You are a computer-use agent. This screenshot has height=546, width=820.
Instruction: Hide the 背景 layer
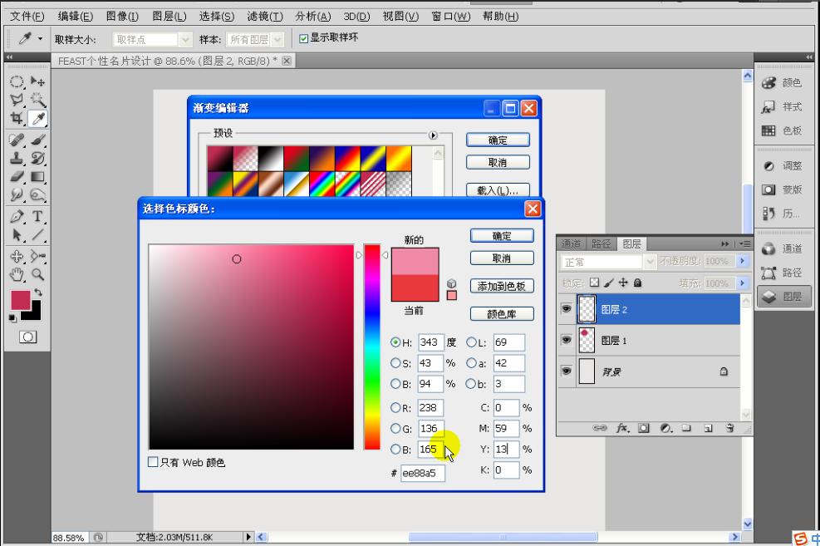point(566,371)
